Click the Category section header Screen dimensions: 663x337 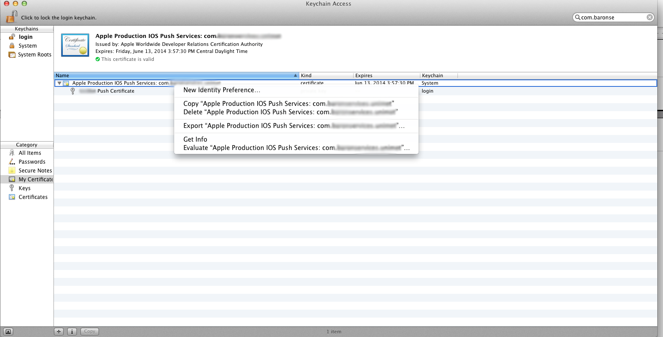[27, 145]
